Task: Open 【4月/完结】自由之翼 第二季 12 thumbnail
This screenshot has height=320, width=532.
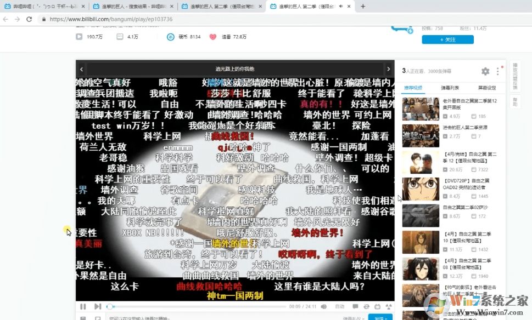Action: point(421,162)
